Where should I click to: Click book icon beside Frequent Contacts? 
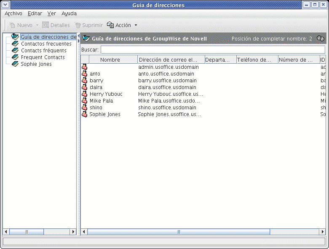tap(15, 57)
